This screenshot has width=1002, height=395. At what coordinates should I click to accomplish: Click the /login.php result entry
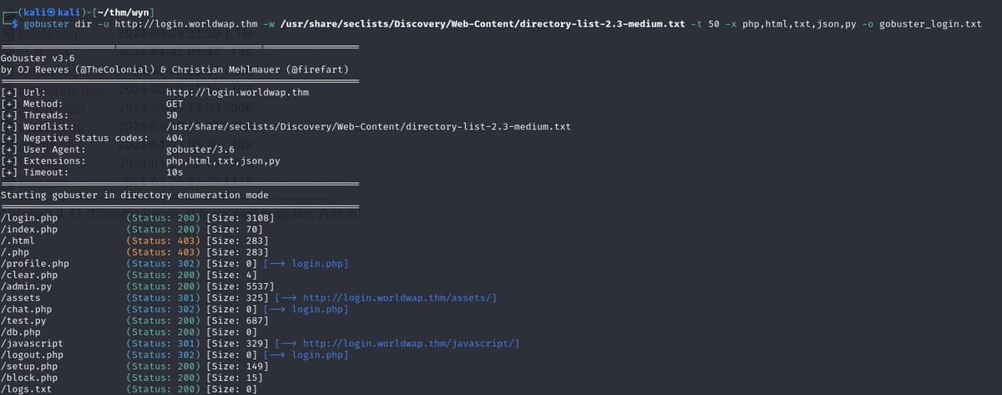[29, 218]
